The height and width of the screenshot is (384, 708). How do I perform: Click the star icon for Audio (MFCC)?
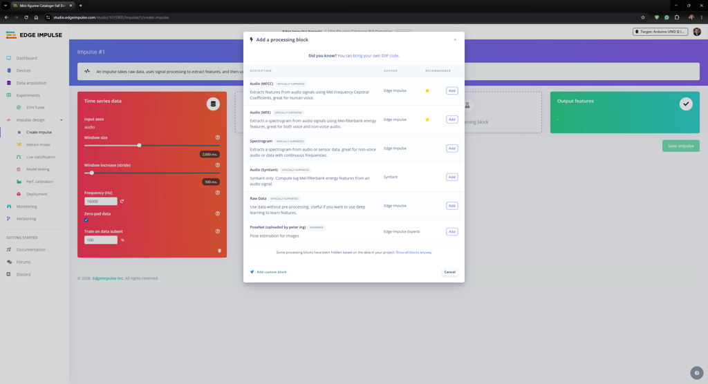tap(427, 90)
